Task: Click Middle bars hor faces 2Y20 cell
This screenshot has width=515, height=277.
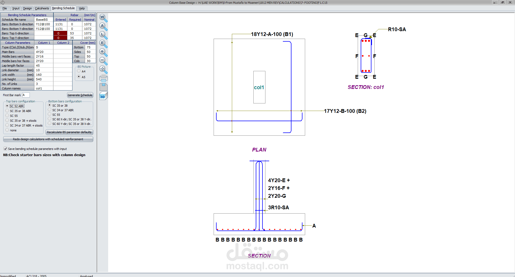Action: (44, 61)
